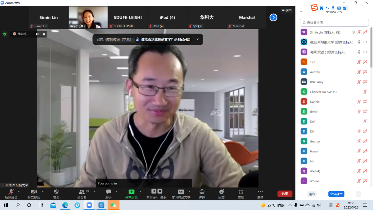Expand the share screen options arrow
This screenshot has height=210, width=373.
pos(140,192)
